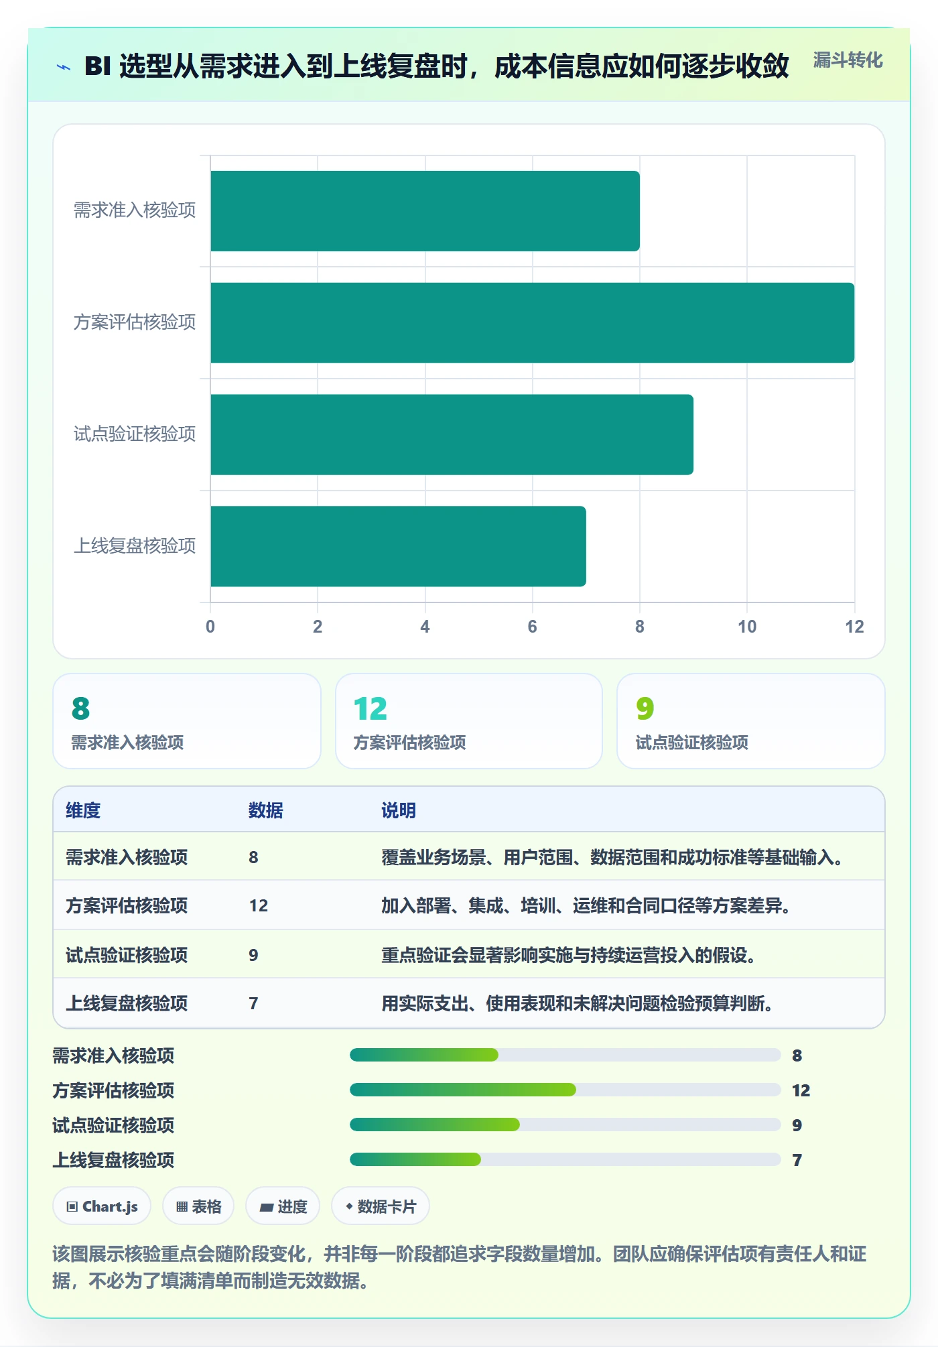Click the 需求准入核验项 progress label
This screenshot has width=938, height=1347.
tap(113, 1055)
